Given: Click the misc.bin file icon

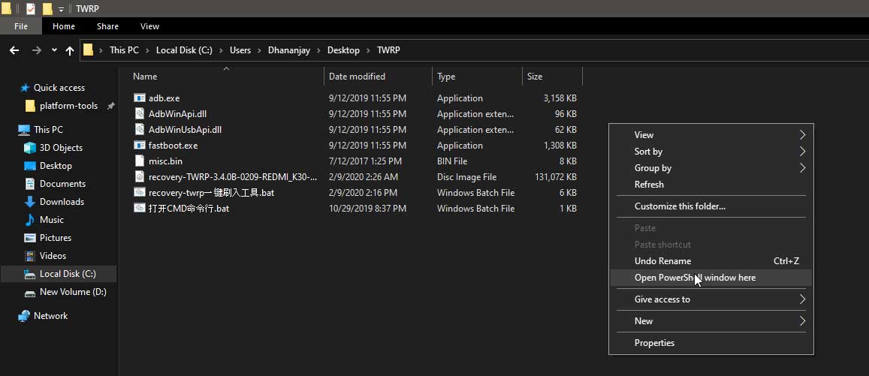Looking at the screenshot, I should coord(140,161).
